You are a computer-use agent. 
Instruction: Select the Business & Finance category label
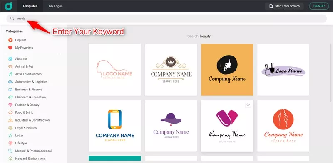[29, 89]
